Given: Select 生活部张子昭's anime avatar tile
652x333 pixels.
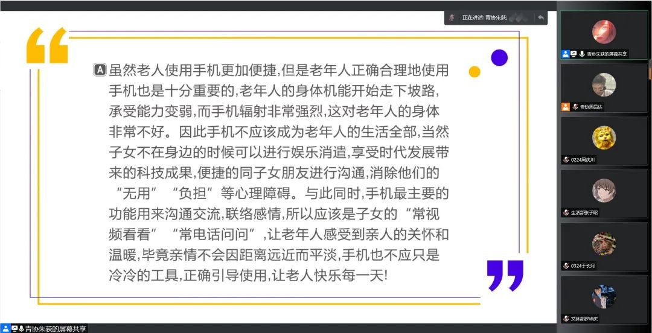Looking at the screenshot, I should 604,191.
